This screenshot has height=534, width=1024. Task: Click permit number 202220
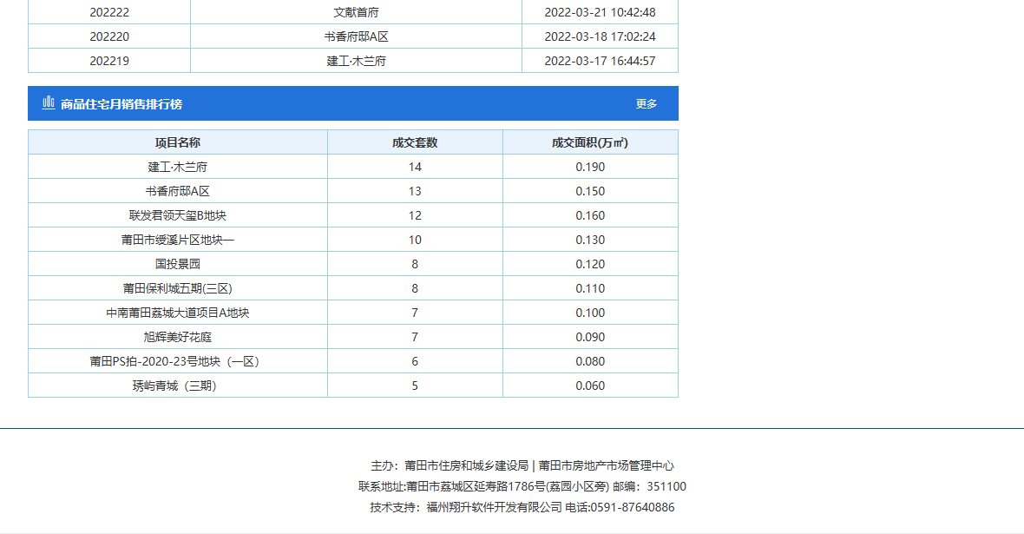[x=109, y=36]
